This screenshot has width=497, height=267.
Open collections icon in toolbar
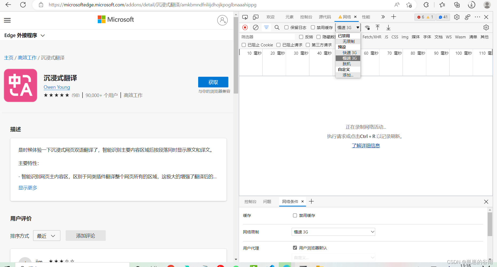tap(457, 5)
